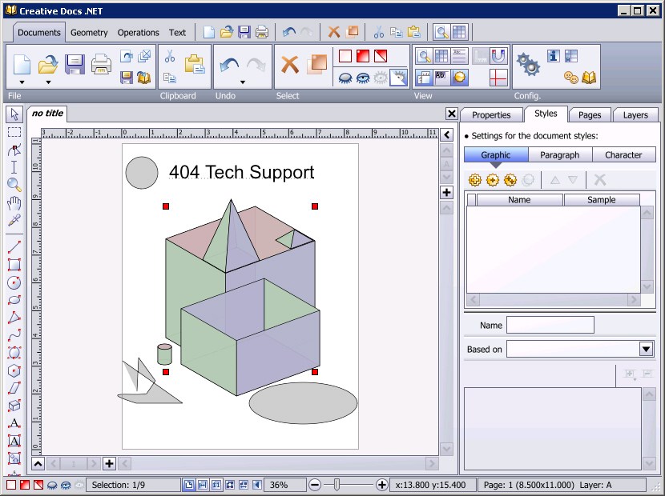Expand the dropdown under the Open folder icon
This screenshot has width=665, height=496.
[48, 82]
